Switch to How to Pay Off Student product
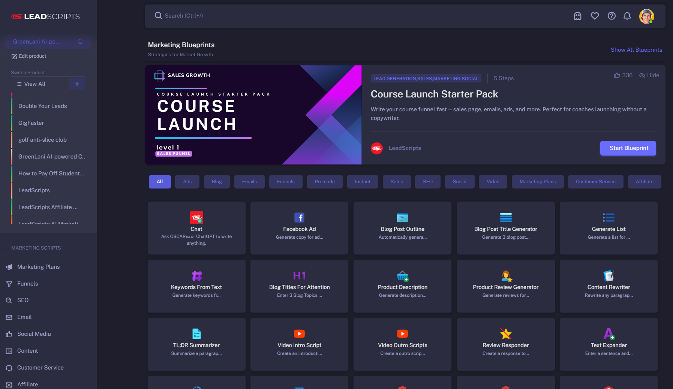The image size is (673, 389). click(x=49, y=174)
